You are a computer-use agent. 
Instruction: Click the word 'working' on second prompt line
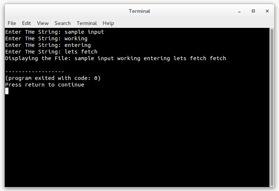click(76, 38)
